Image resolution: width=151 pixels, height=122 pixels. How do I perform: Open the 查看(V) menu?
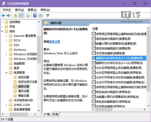(32, 10)
